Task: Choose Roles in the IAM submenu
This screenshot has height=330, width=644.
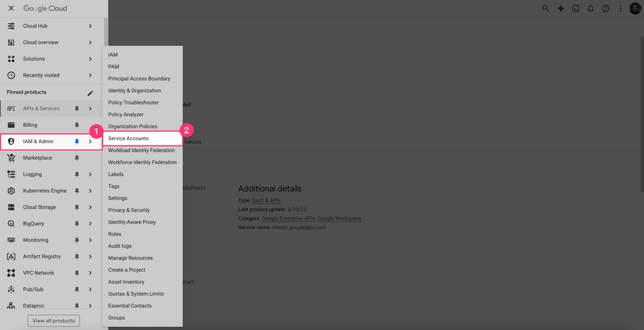Action: pos(114,234)
